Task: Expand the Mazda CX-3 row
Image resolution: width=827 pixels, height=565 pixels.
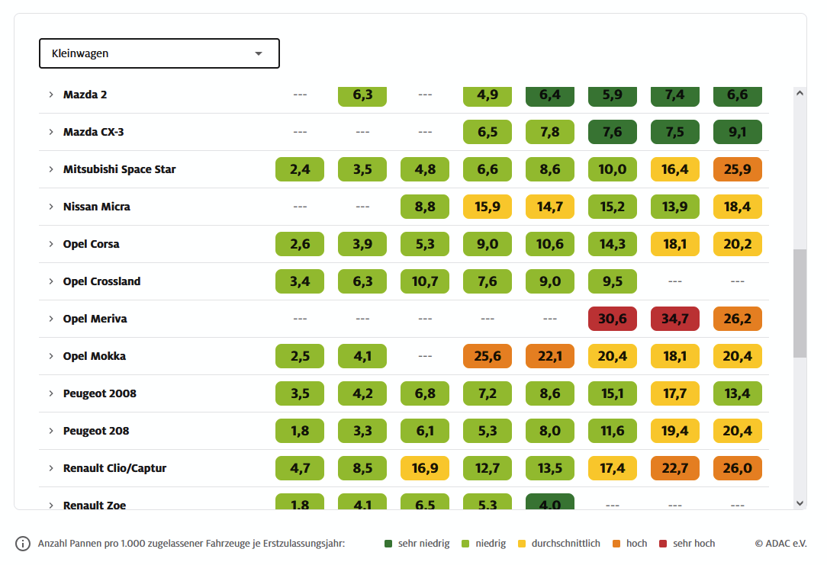Action: pos(51,132)
